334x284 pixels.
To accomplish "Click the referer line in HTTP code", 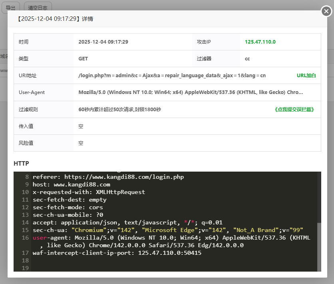I will click(108, 177).
